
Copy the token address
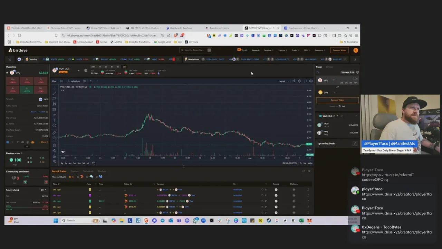tap(47, 112)
